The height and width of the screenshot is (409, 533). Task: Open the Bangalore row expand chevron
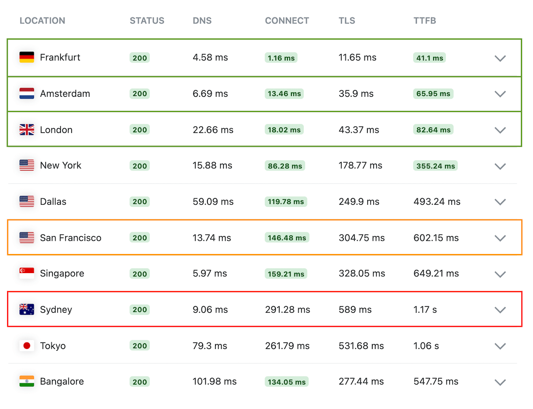pyautogui.click(x=500, y=382)
